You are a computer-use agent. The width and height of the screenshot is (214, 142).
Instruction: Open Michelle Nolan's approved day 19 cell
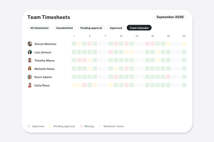point(168,69)
